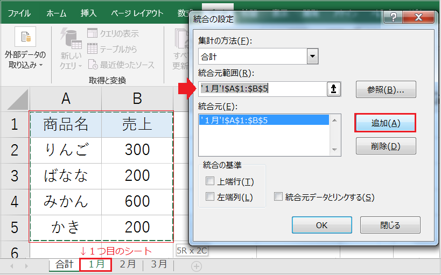The width and height of the screenshot is (441, 275).
Task: Confirm with the OK button
Action: tap(322, 225)
